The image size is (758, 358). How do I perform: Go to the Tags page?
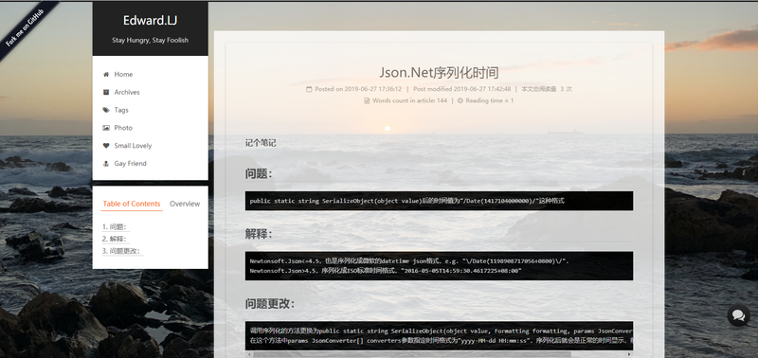(x=121, y=110)
